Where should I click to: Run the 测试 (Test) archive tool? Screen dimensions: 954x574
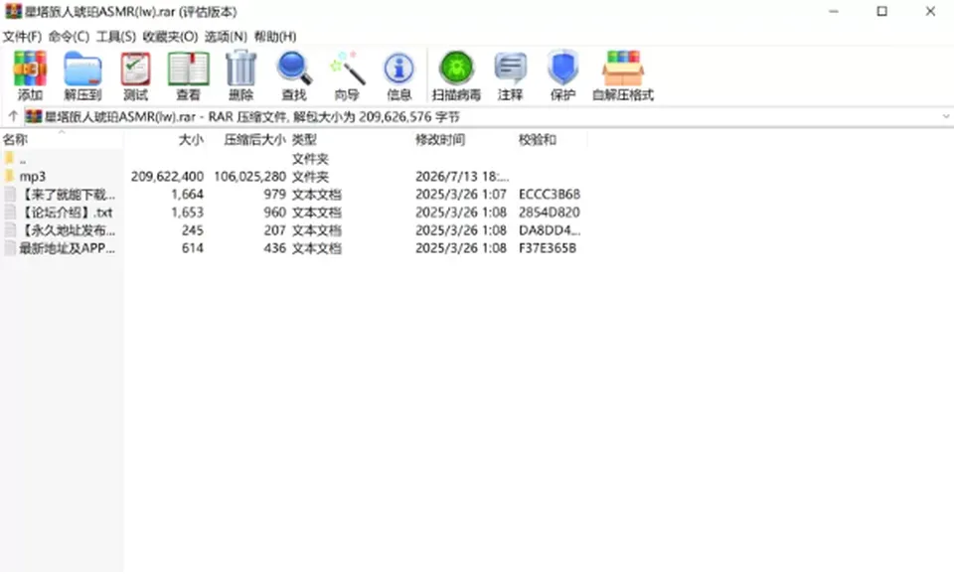(135, 75)
